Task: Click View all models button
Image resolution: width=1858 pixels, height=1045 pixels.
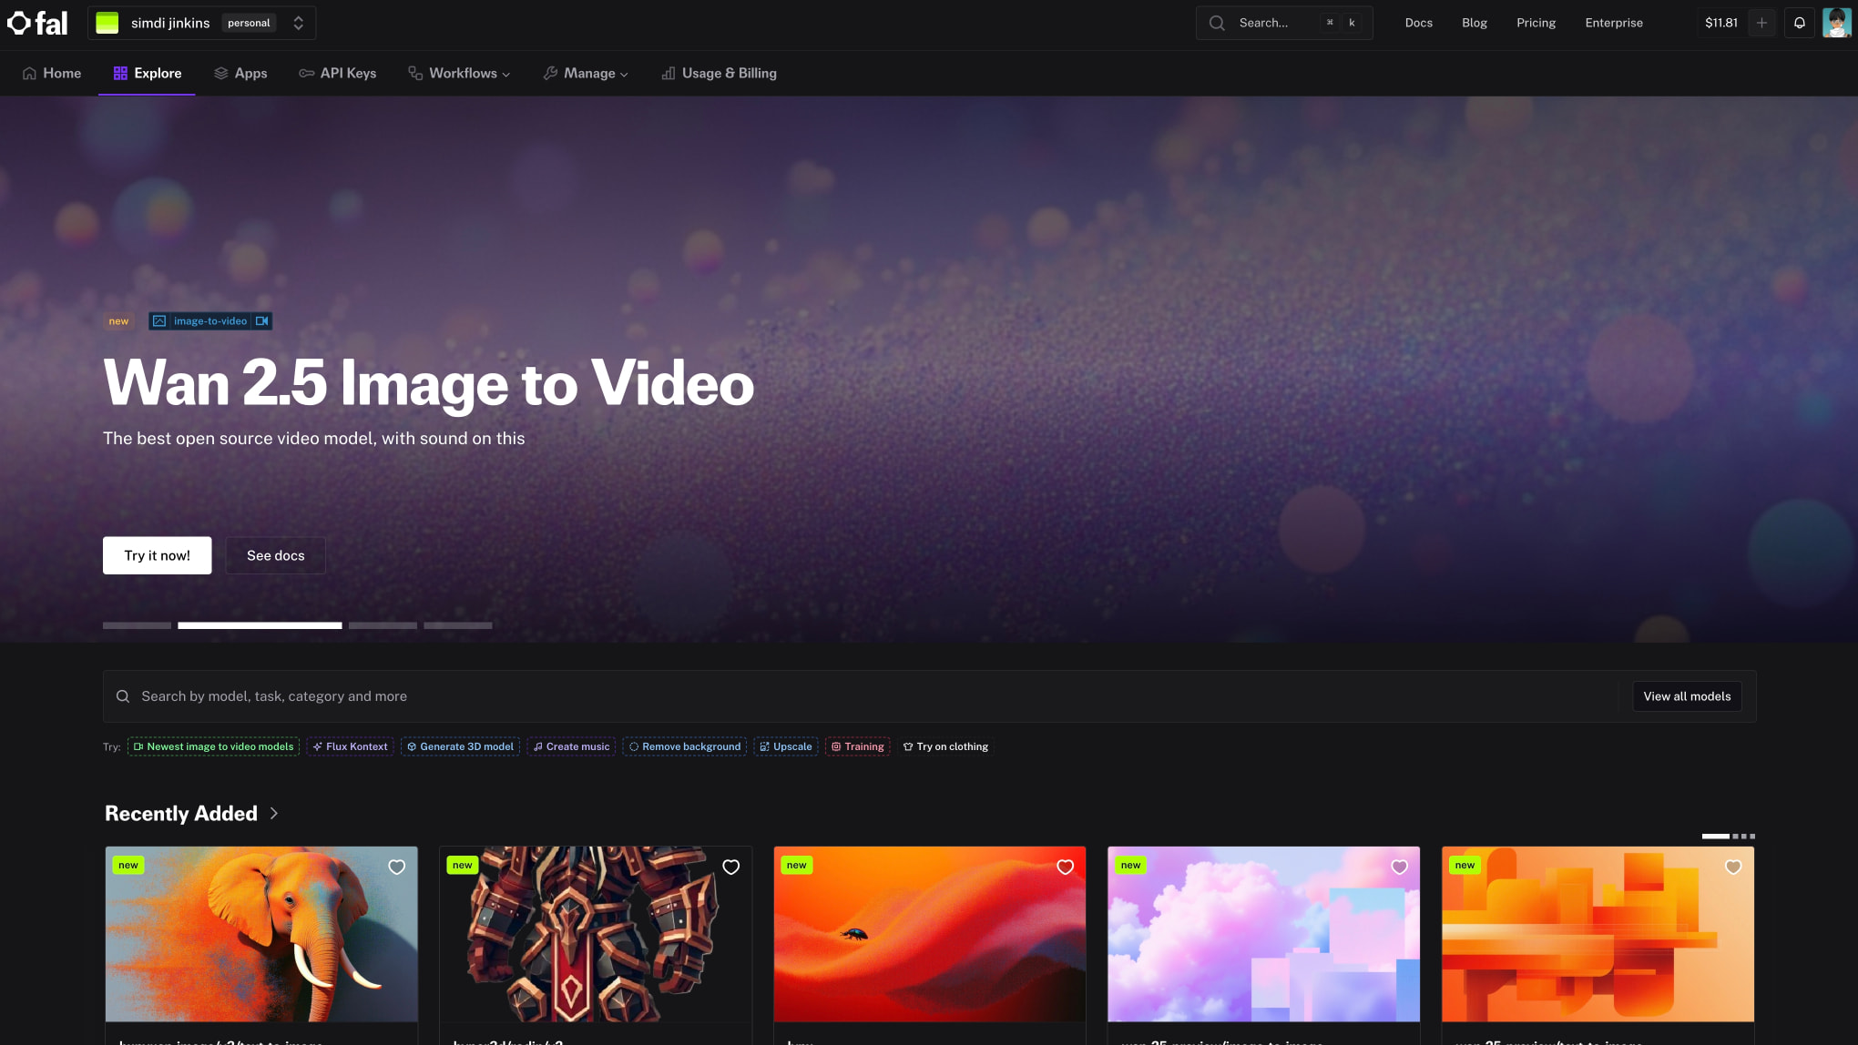Action: pos(1687,696)
